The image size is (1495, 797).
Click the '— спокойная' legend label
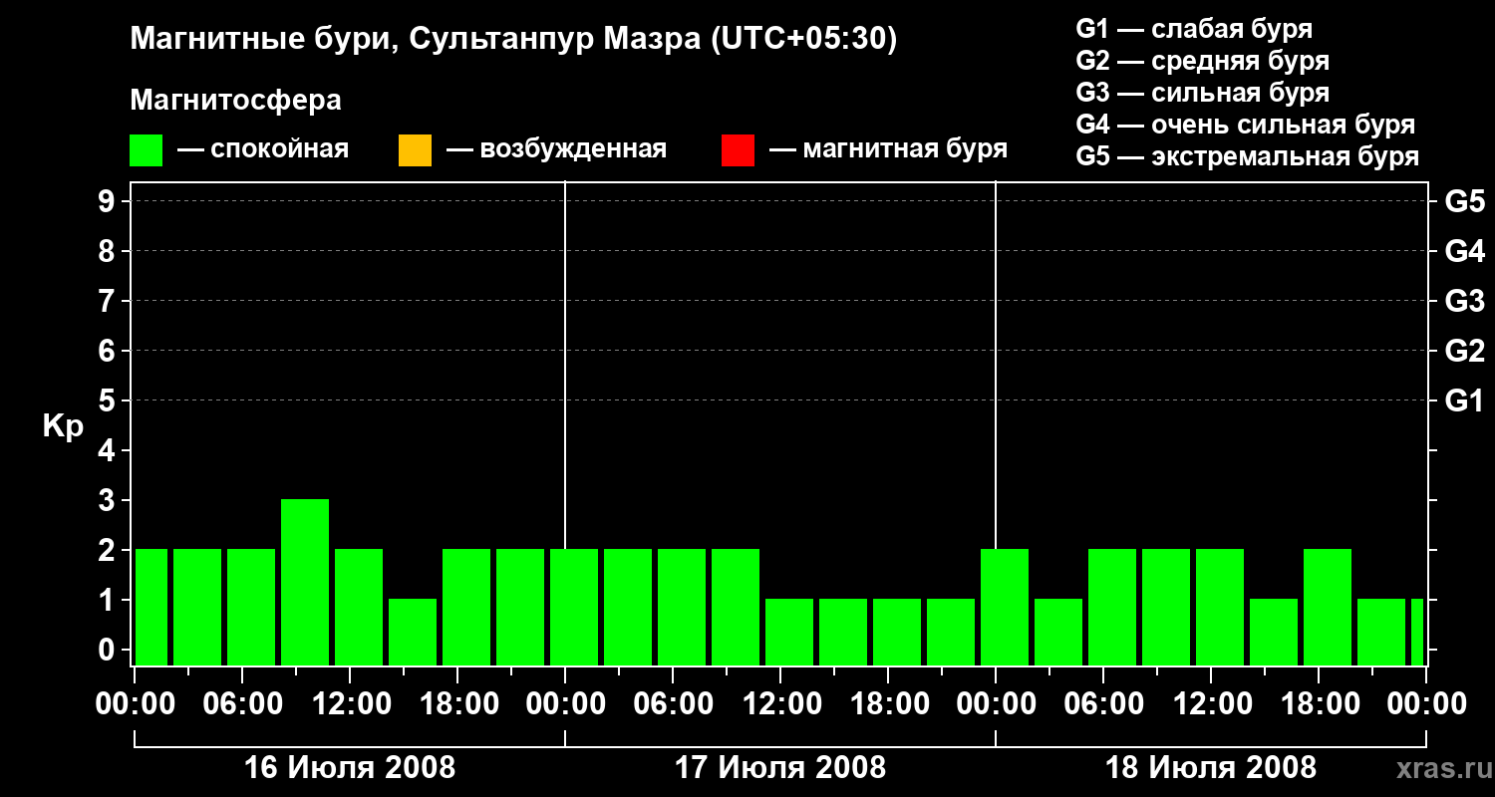click(x=263, y=149)
